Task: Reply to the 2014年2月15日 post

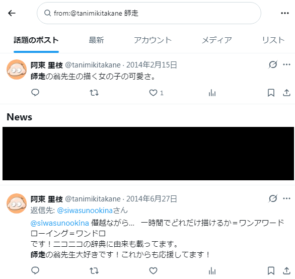Action: click(x=35, y=93)
